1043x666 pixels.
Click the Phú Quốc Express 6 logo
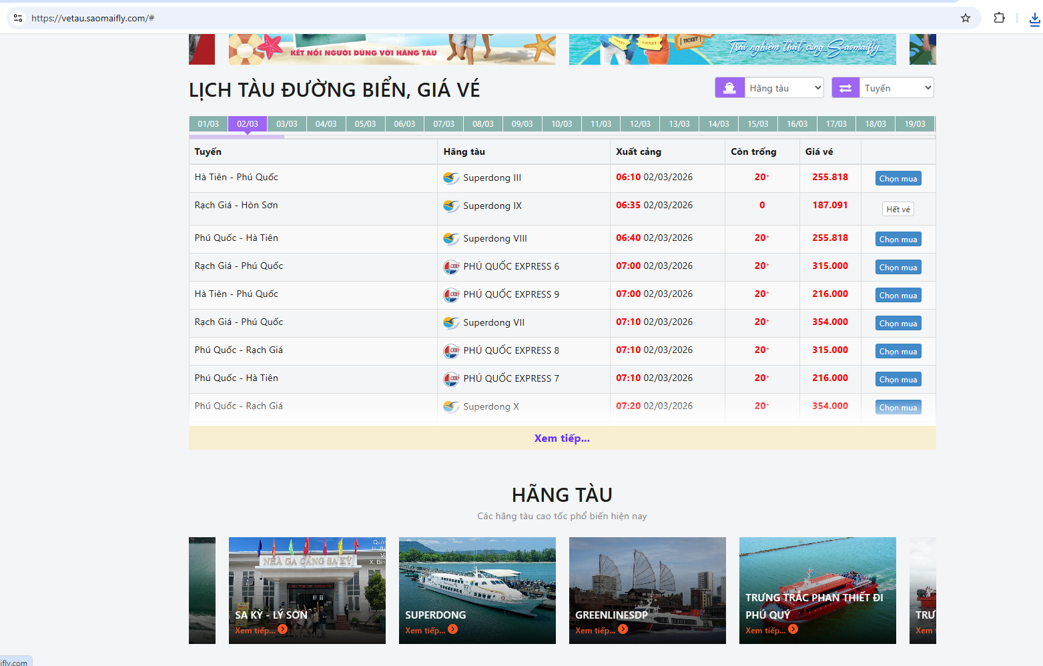coord(451,267)
